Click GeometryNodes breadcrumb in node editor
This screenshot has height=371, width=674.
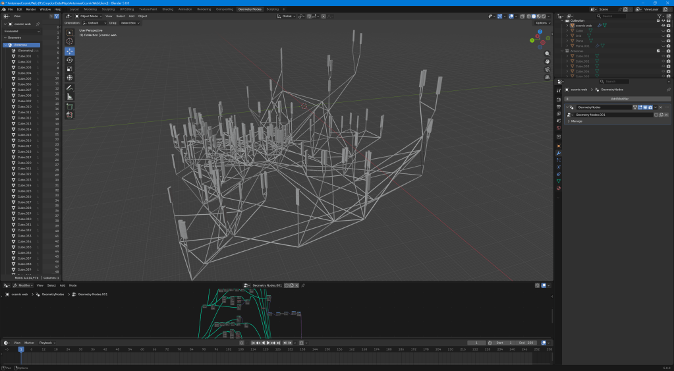pyautogui.click(x=53, y=295)
